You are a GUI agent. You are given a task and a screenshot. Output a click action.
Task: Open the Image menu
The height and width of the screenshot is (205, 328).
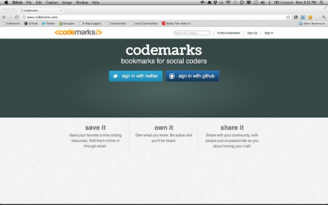click(67, 3)
